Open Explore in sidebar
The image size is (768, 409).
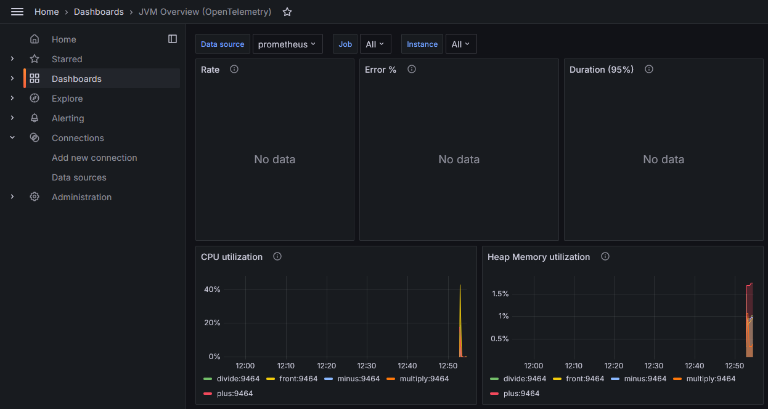pos(67,99)
